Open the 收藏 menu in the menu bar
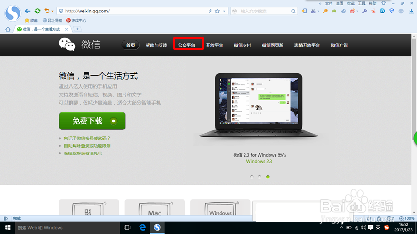Screen dimensions: 417x234 pyautogui.click(x=351, y=3)
